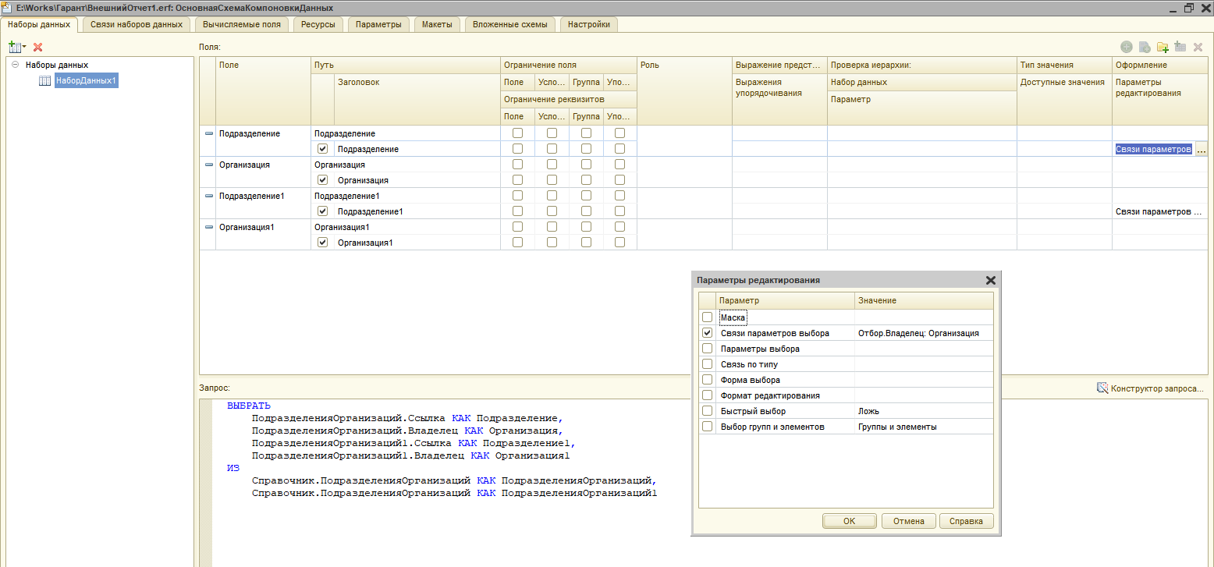
Task: Select the Наборы данных root node
Action: (x=57, y=66)
